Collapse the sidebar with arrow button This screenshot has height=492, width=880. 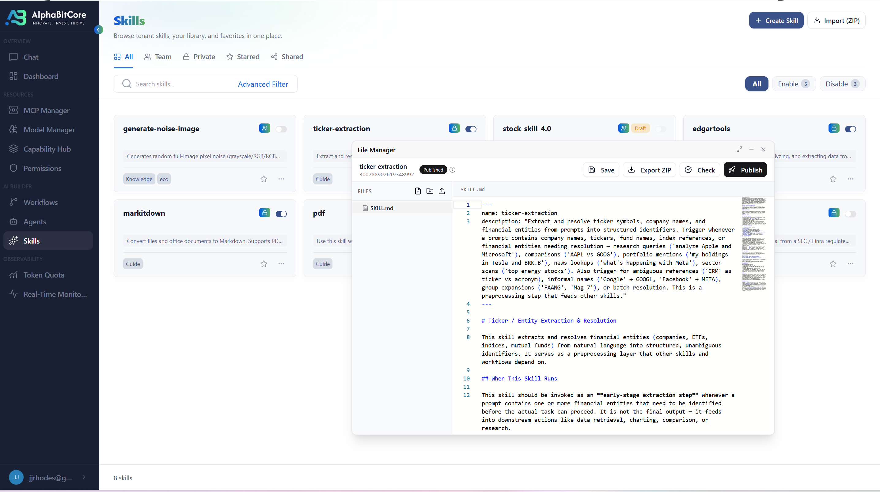coord(98,30)
